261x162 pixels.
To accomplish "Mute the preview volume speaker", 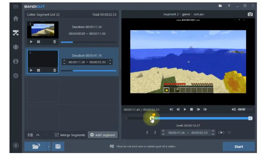I will pos(234,109).
